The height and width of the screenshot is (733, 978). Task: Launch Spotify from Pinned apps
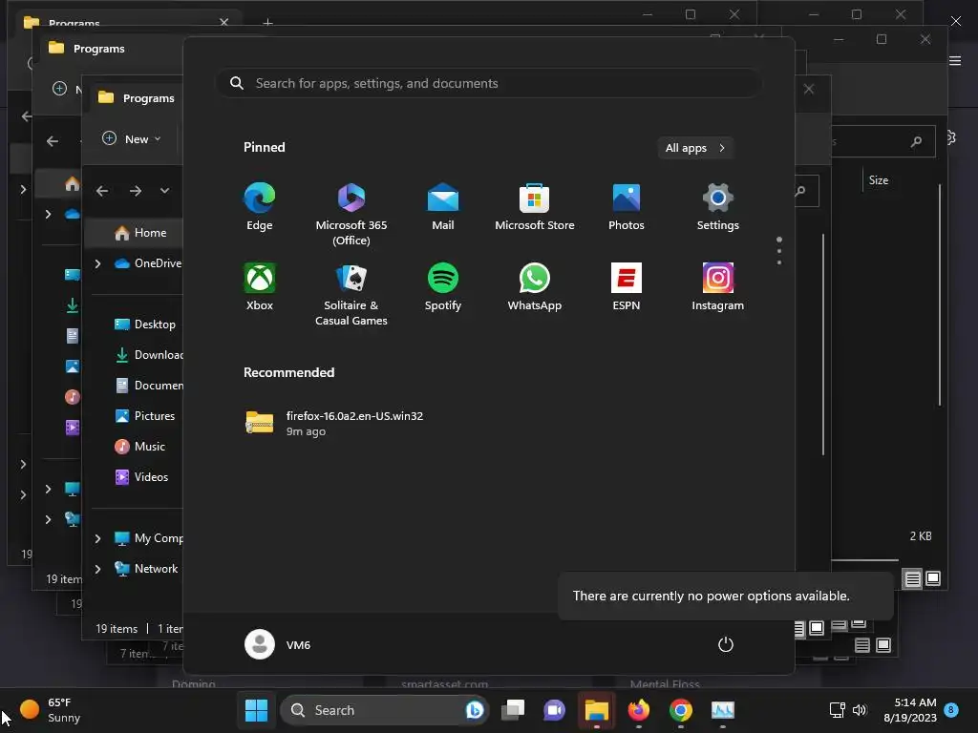point(443,287)
